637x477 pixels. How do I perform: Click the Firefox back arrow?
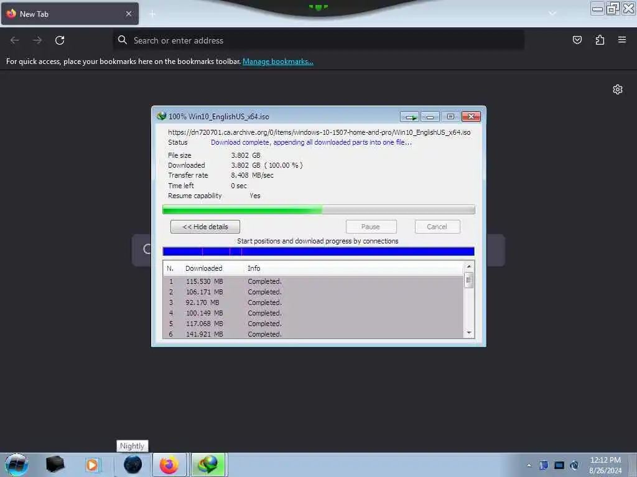tap(15, 40)
